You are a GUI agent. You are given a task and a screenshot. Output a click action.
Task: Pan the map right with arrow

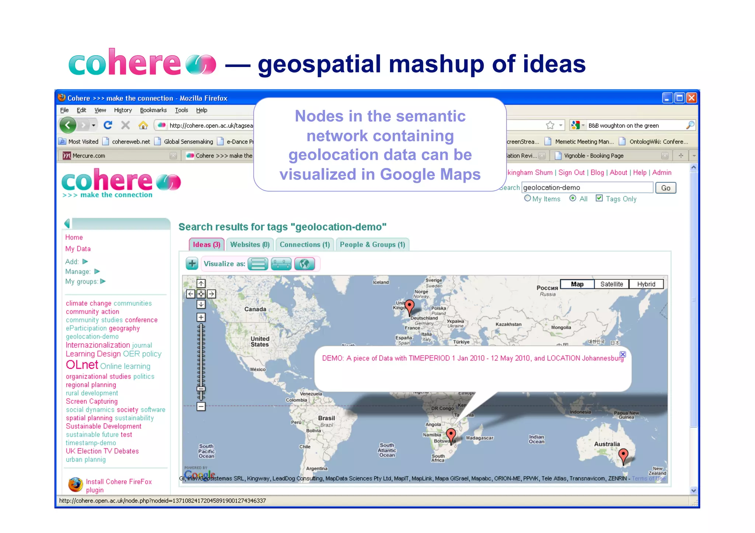pyautogui.click(x=211, y=294)
